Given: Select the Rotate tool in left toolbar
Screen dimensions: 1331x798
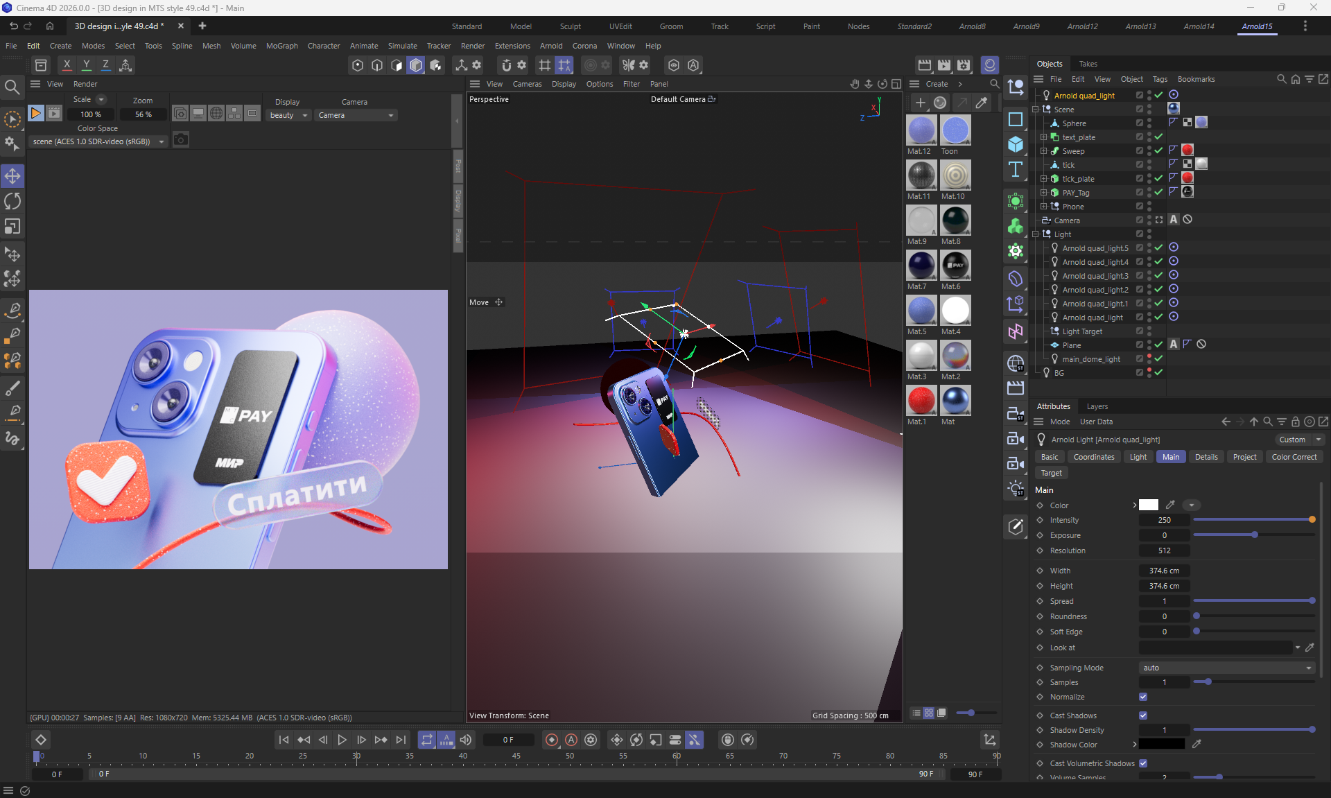Looking at the screenshot, I should pos(12,202).
